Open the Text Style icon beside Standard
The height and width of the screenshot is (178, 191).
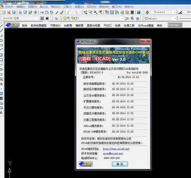coord(147,12)
